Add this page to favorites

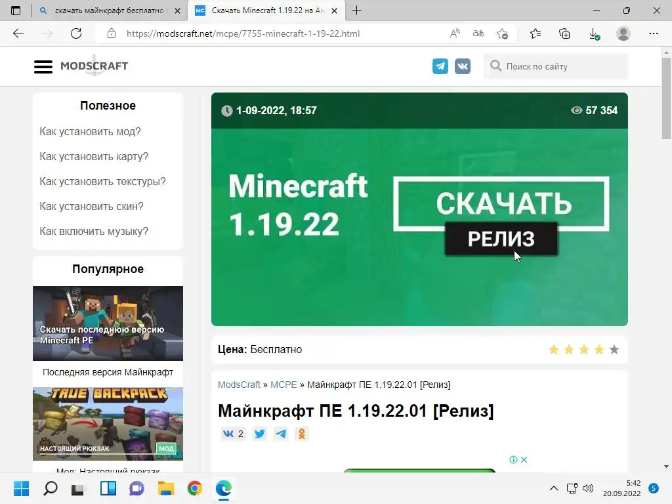pos(502,33)
